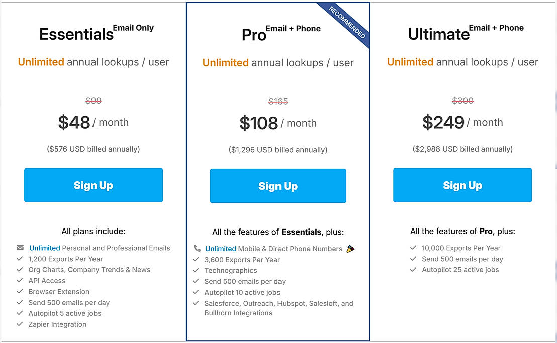Select the Ultimate plan heading

point(438,34)
